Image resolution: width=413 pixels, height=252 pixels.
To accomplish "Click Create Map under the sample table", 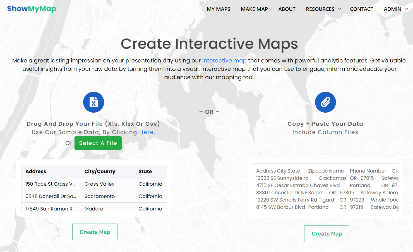I will (x=95, y=232).
